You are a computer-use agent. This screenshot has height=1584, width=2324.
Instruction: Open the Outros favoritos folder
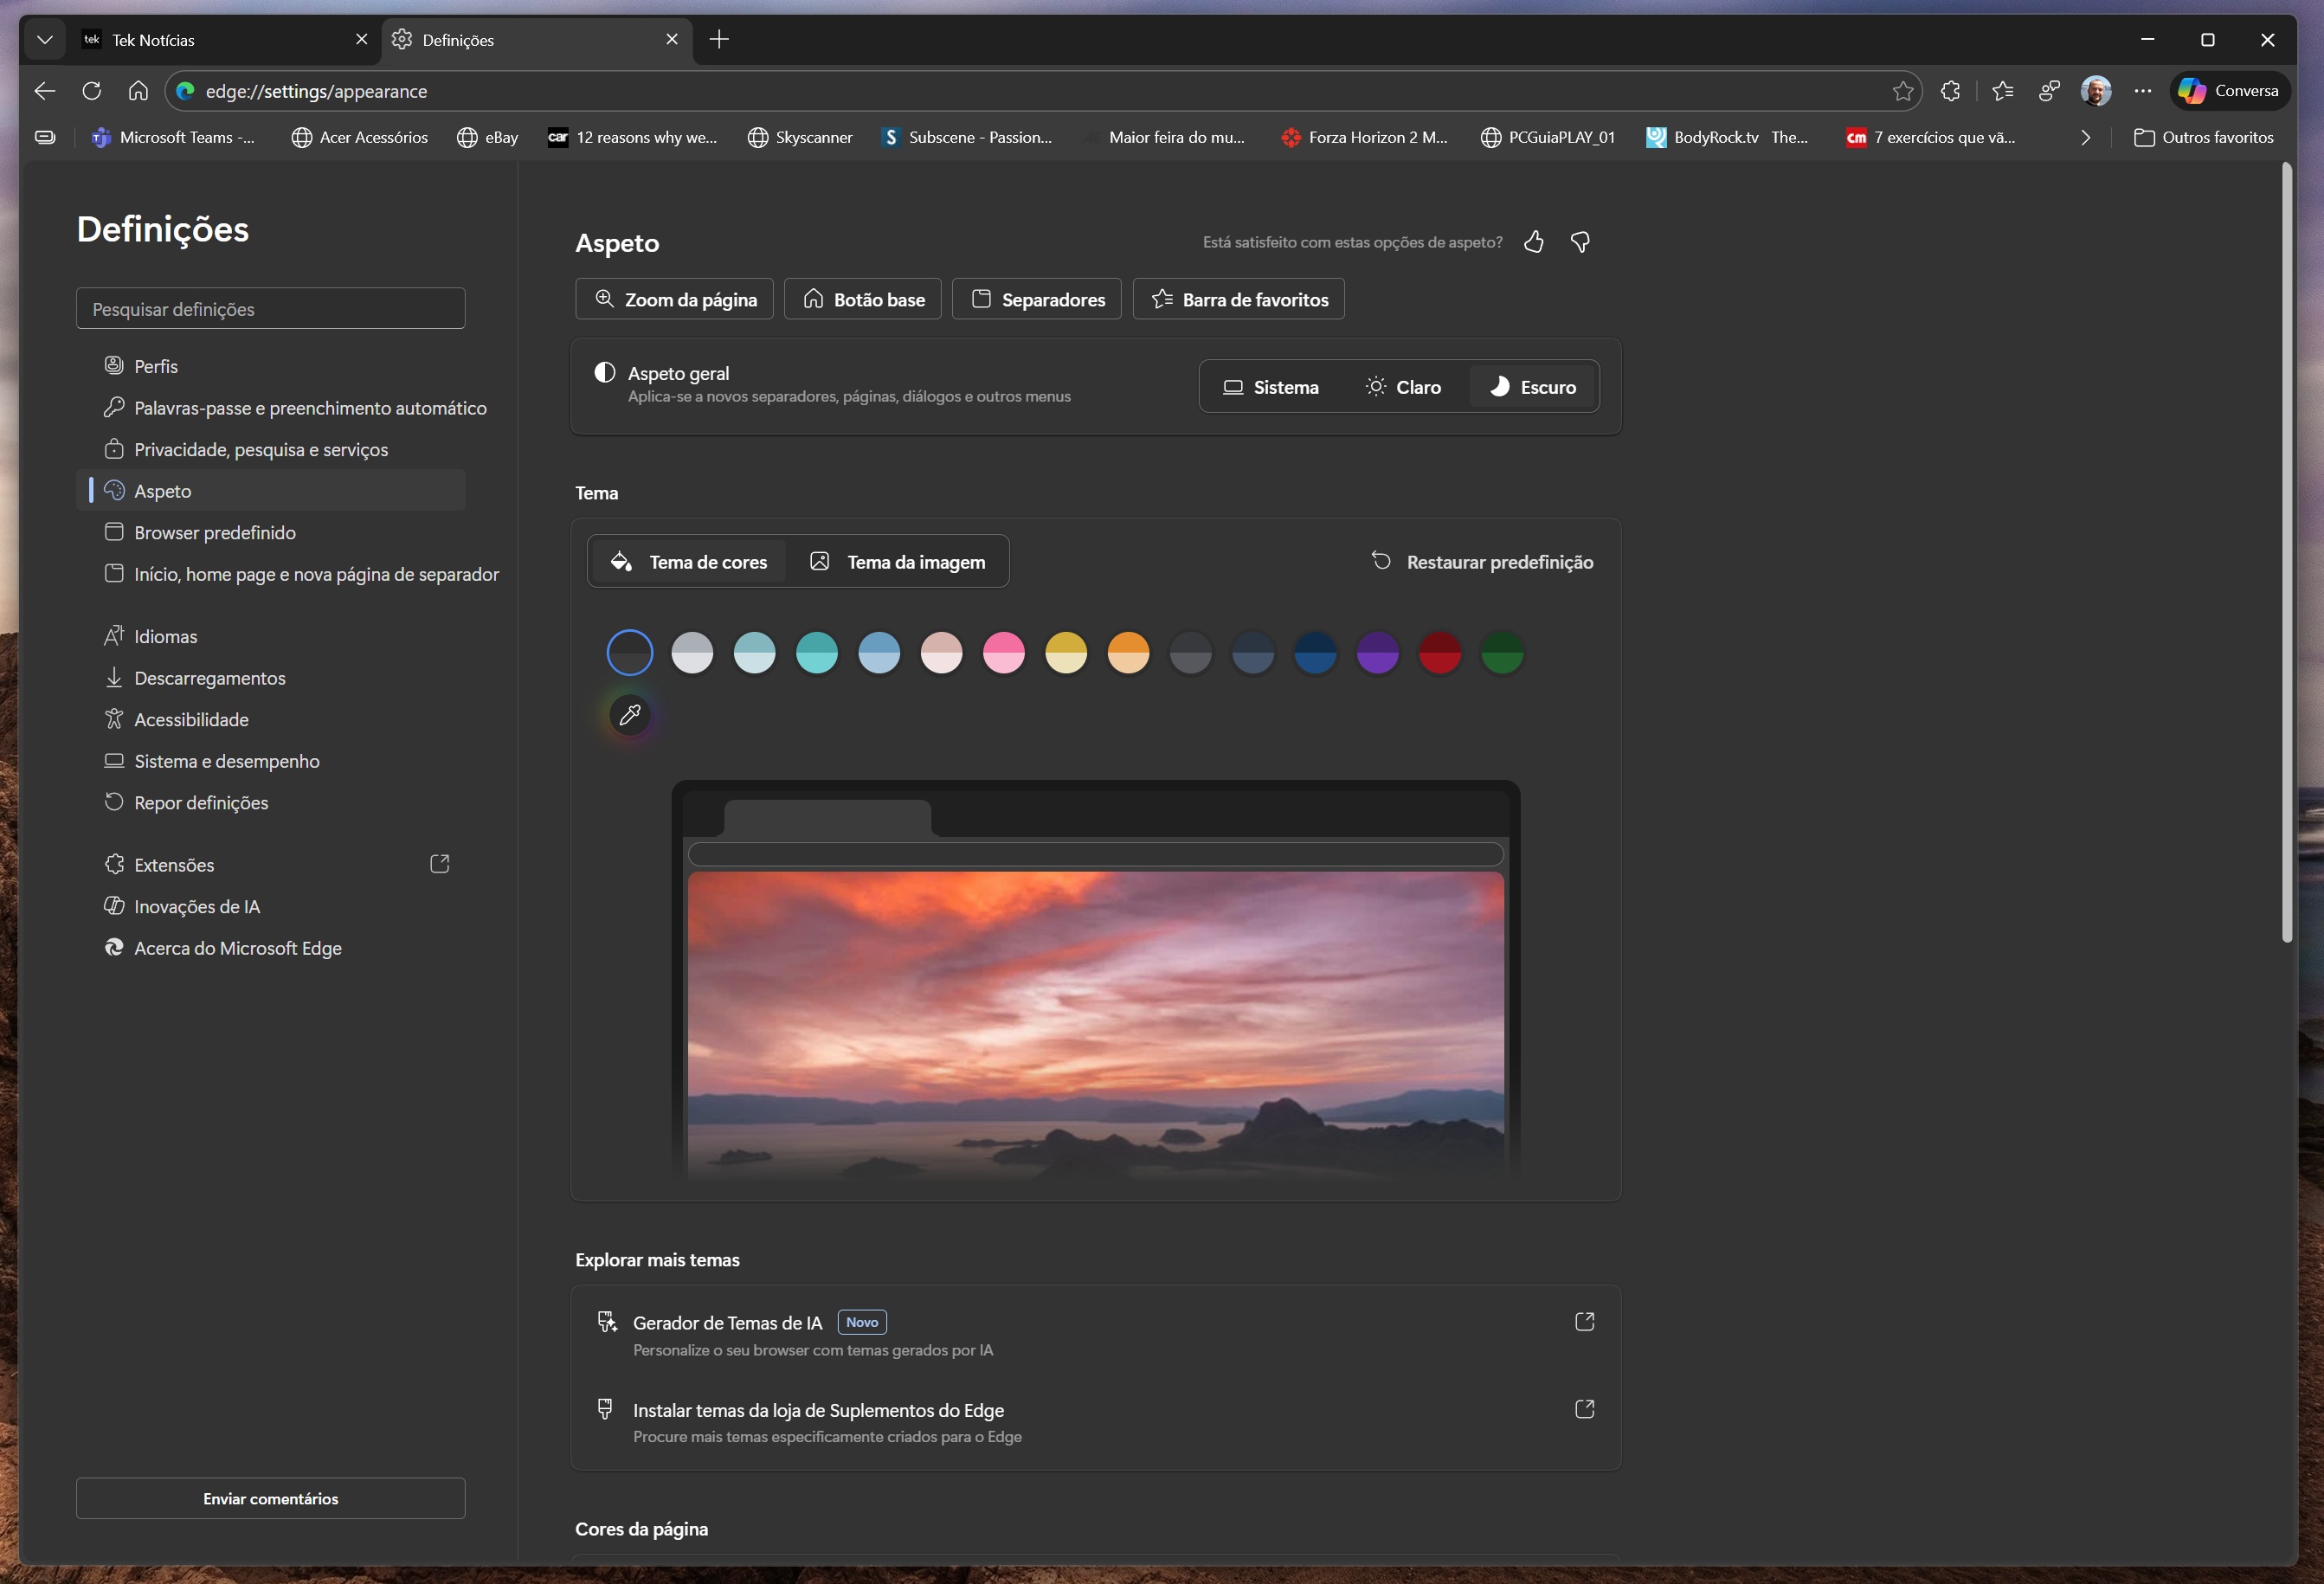coord(2204,138)
